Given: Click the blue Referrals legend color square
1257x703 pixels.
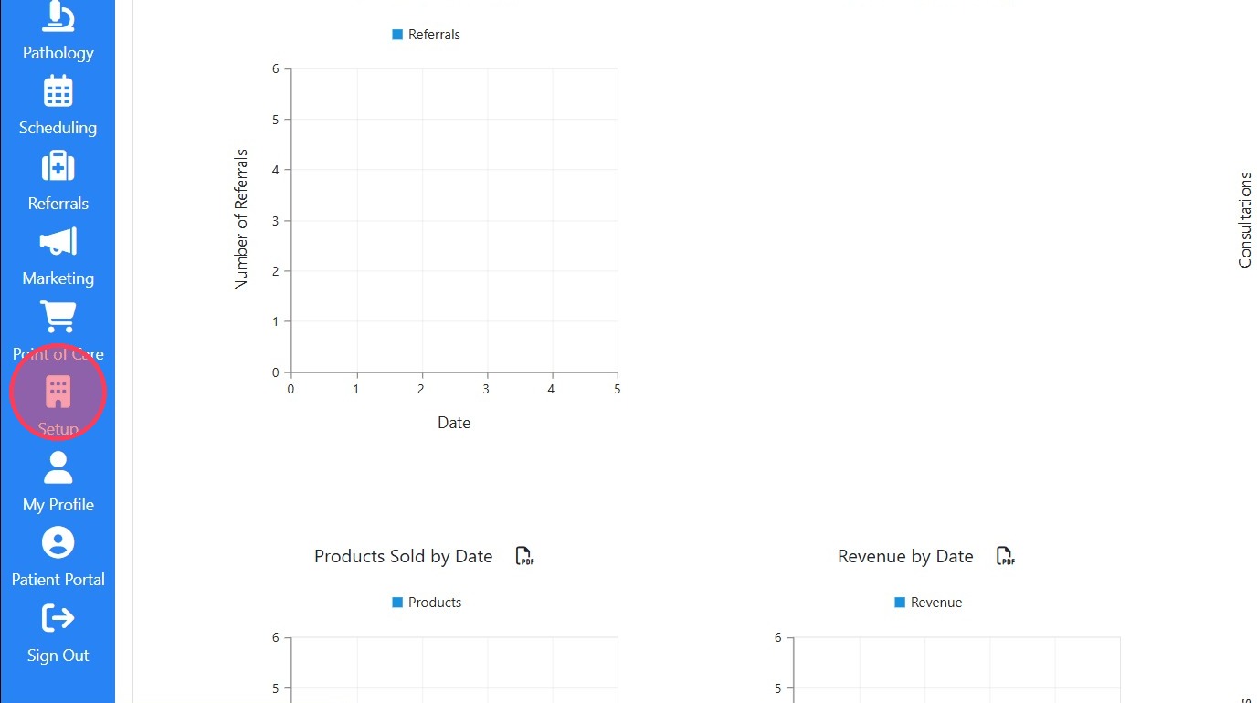Looking at the screenshot, I should [397, 35].
